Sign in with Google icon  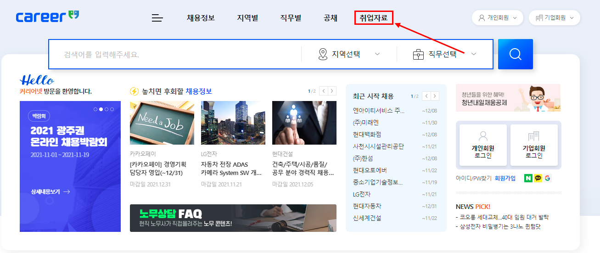[547, 178]
